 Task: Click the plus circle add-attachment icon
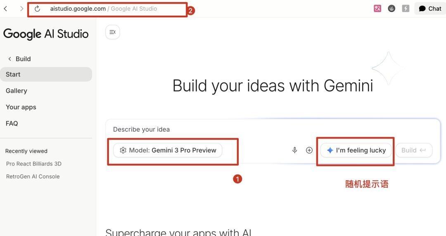pyautogui.click(x=309, y=150)
